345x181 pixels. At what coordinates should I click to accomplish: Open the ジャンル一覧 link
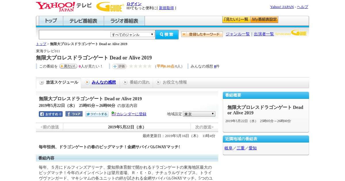(238, 34)
